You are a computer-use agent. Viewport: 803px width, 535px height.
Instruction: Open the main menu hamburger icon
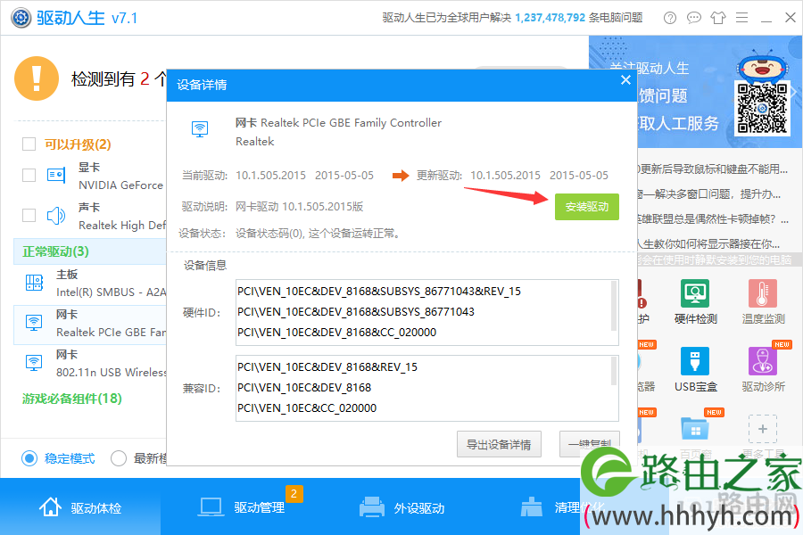(x=741, y=18)
